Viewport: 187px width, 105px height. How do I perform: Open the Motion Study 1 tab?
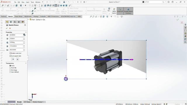tap(38, 102)
